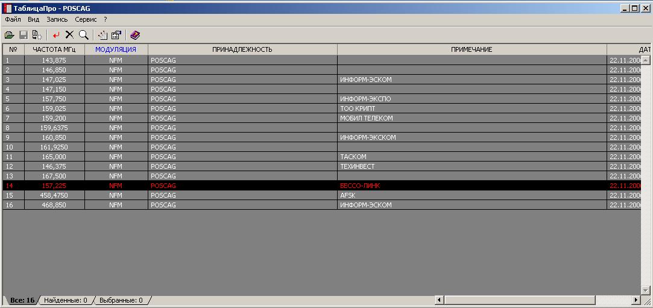Select frequency cell 165,000
The height and width of the screenshot is (308, 653).
pos(54,157)
